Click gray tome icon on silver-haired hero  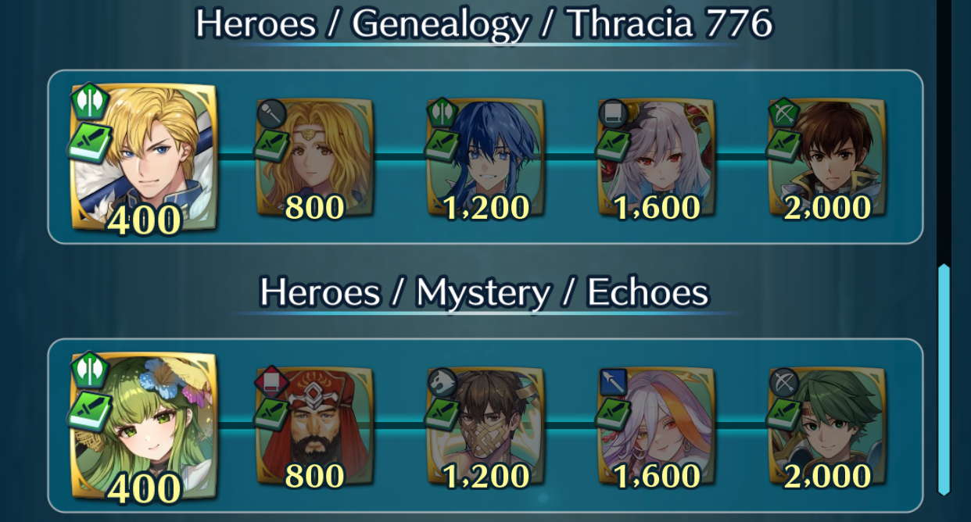tap(613, 116)
